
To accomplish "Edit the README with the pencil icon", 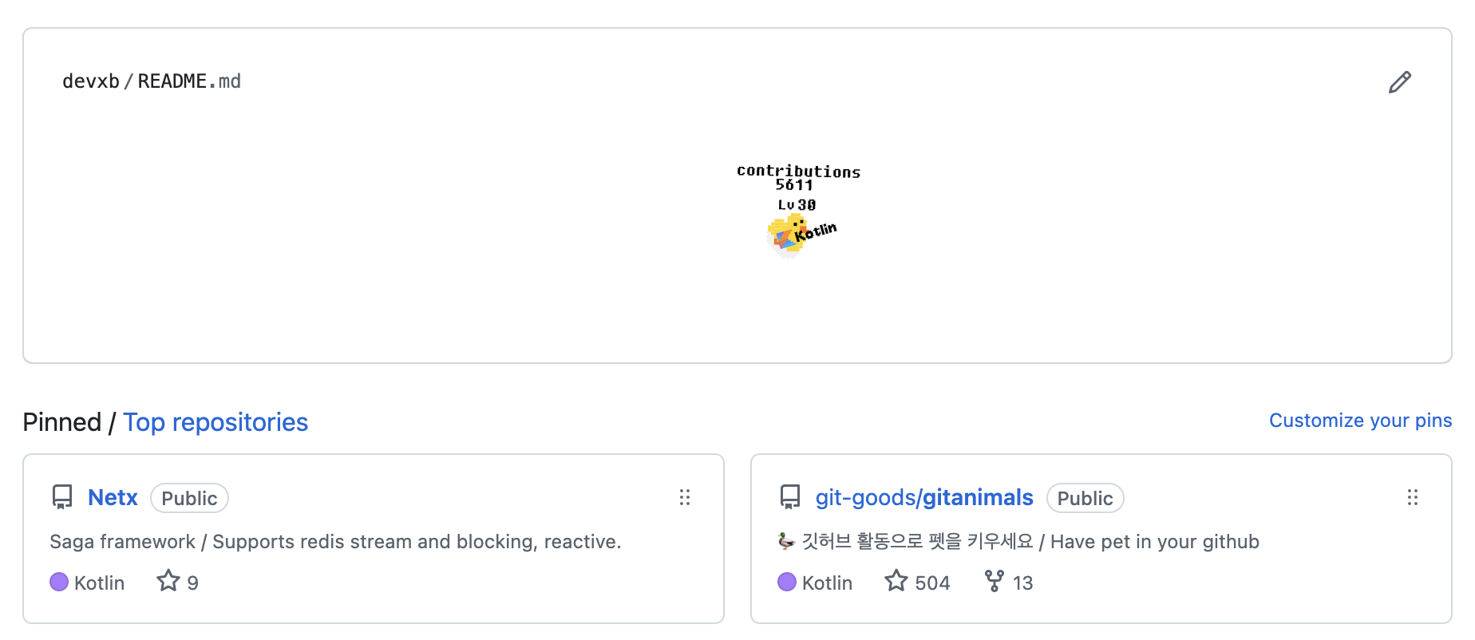I will tap(1399, 82).
